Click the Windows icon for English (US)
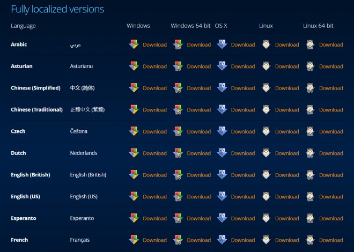The width and height of the screenshot is (354, 252). pyautogui.click(x=134, y=196)
